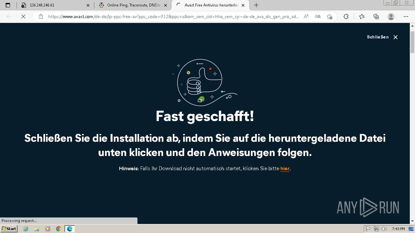415x233 pixels.
Task: Open media player from taskbar
Action: 48,229
